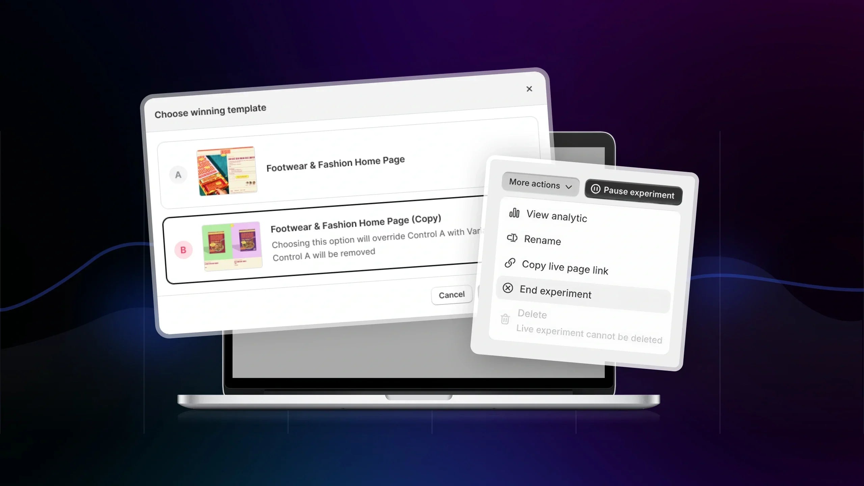Viewport: 864px width, 486px height.
Task: Click the Rename text cursor icon
Action: click(512, 238)
